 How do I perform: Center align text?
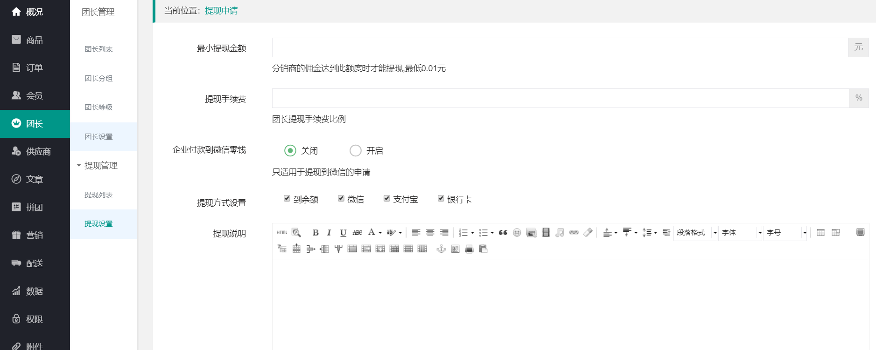pos(430,232)
